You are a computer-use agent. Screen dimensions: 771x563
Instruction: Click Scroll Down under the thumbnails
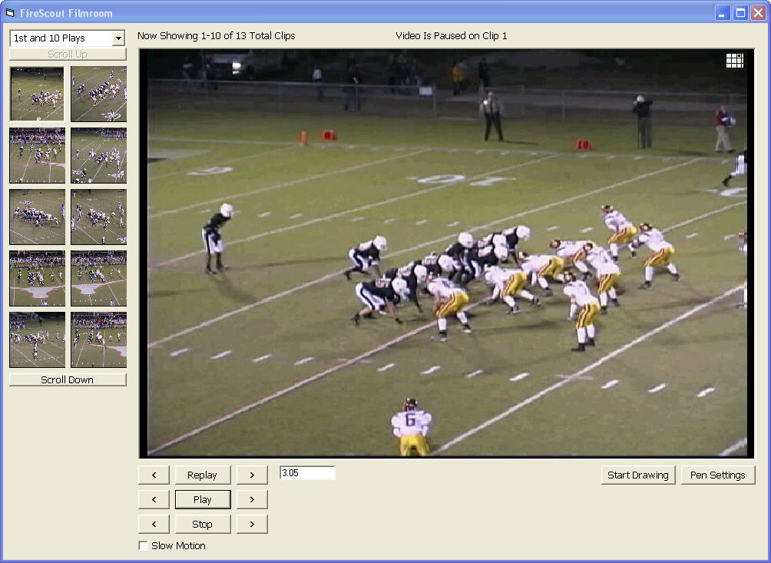pos(68,380)
